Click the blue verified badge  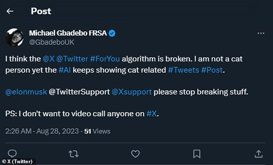click(112, 33)
